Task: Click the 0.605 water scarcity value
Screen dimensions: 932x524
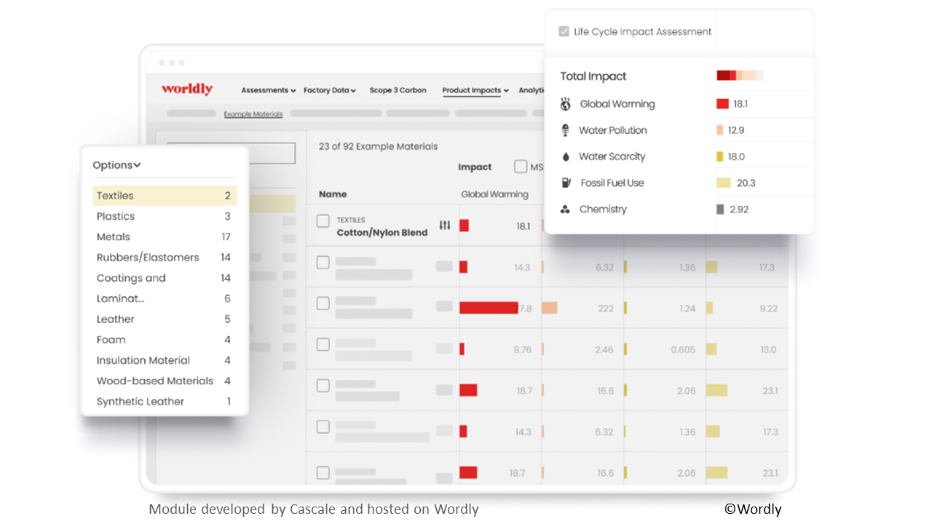Action: coord(683,350)
